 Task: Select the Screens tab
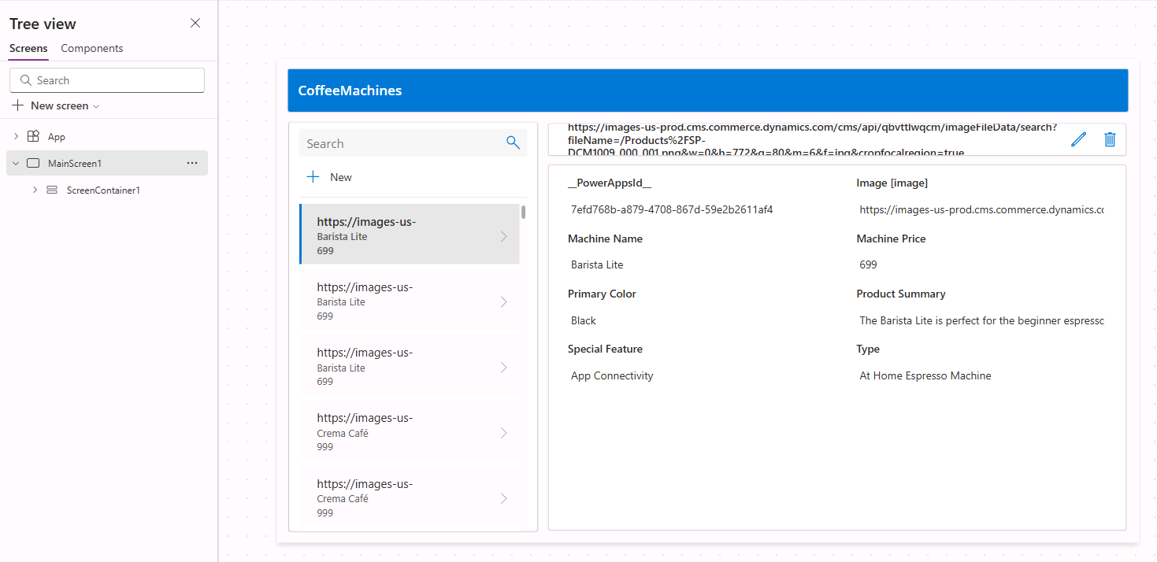pyautogui.click(x=28, y=48)
